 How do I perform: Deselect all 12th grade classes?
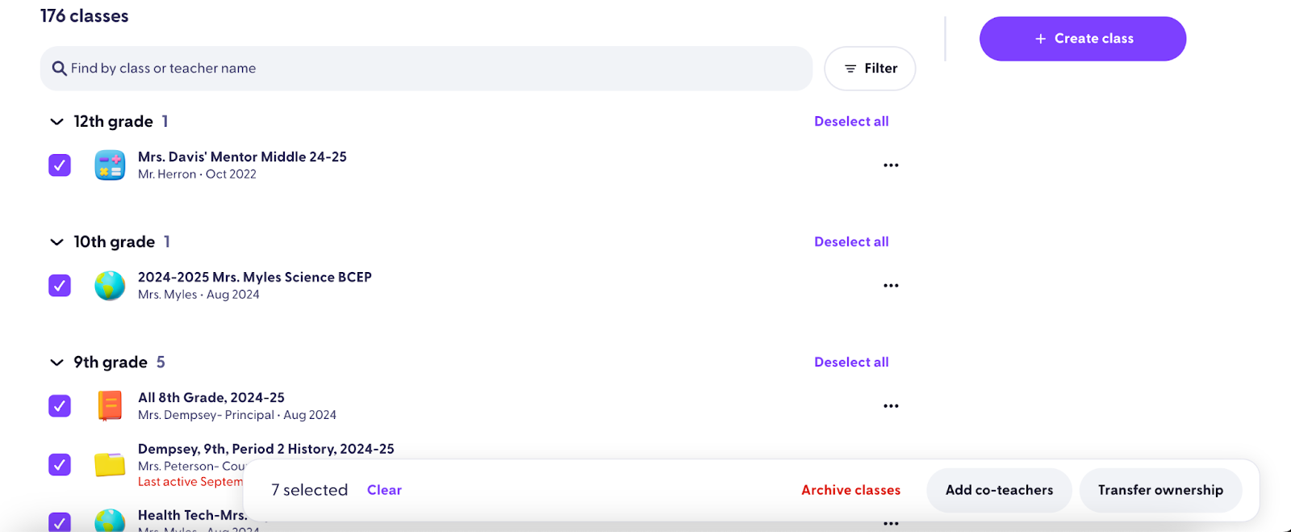coord(851,121)
